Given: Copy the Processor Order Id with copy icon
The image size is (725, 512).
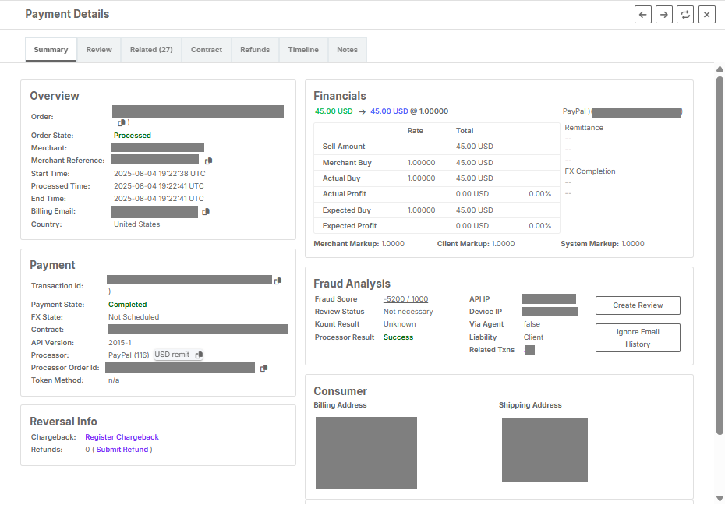Looking at the screenshot, I should tap(263, 367).
